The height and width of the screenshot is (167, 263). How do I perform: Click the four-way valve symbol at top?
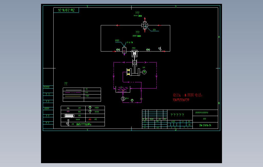[x=145, y=25]
